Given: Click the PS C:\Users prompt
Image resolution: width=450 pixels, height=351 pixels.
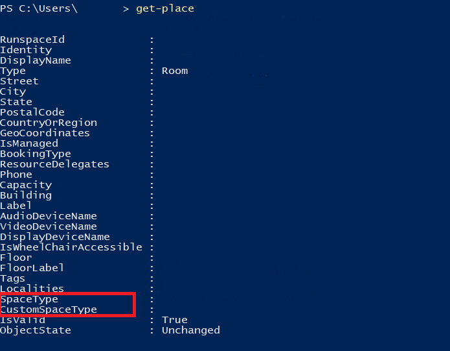Looking at the screenshot, I should pyautogui.click(x=39, y=8).
